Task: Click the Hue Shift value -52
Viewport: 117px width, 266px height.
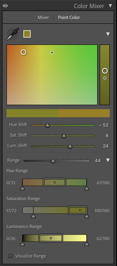Action: (x=104, y=125)
